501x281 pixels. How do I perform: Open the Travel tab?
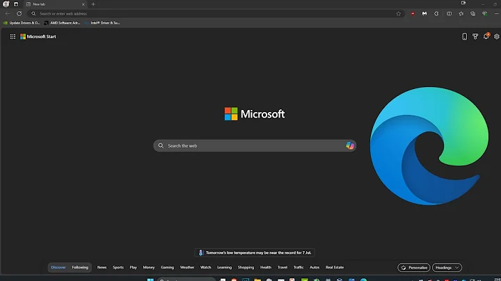click(x=282, y=267)
